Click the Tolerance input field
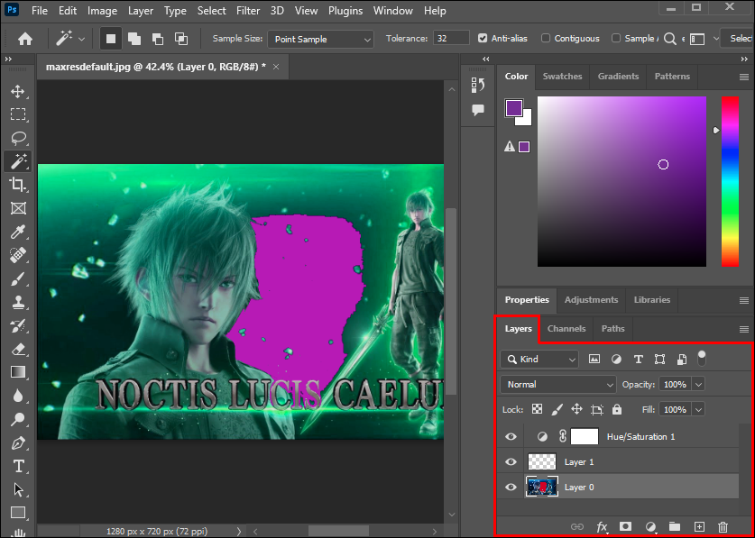 tap(450, 39)
